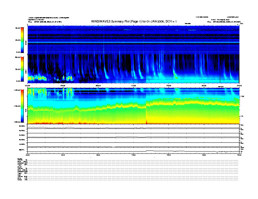Click the vertical TNR axis label beside its spectrogram
The image size is (258, 199).
pyautogui.click(x=26, y=111)
